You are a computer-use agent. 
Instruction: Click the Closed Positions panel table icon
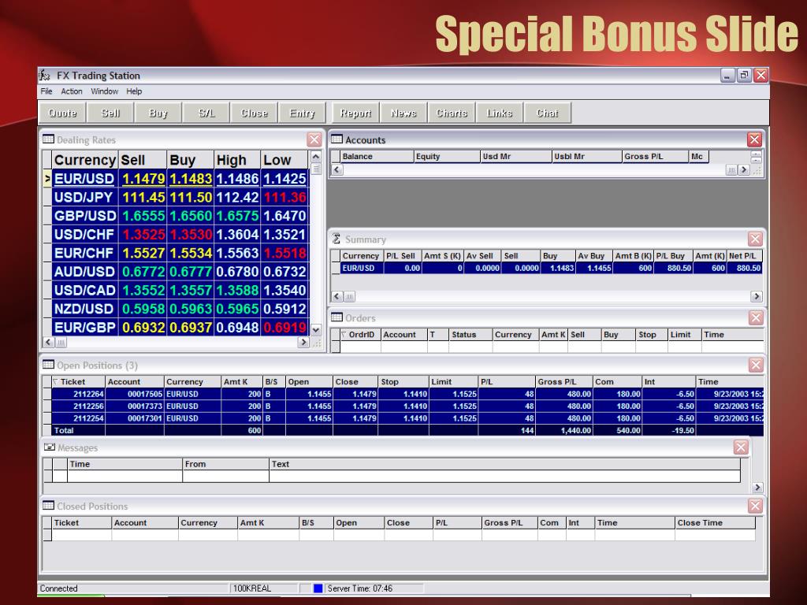48,505
